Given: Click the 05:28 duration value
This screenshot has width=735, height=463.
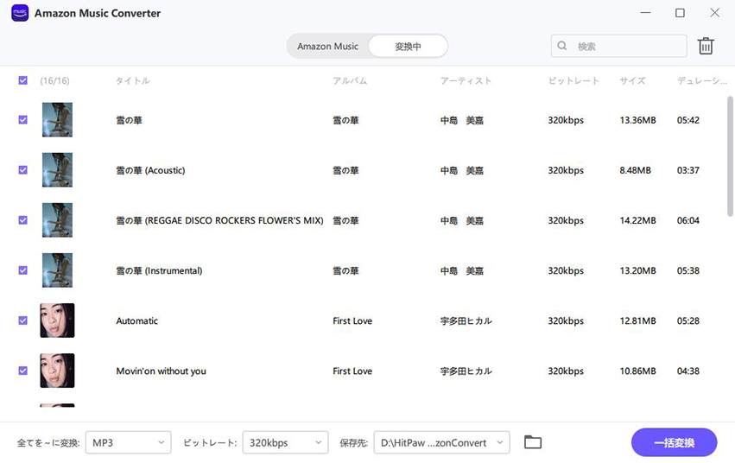Looking at the screenshot, I should [688, 320].
